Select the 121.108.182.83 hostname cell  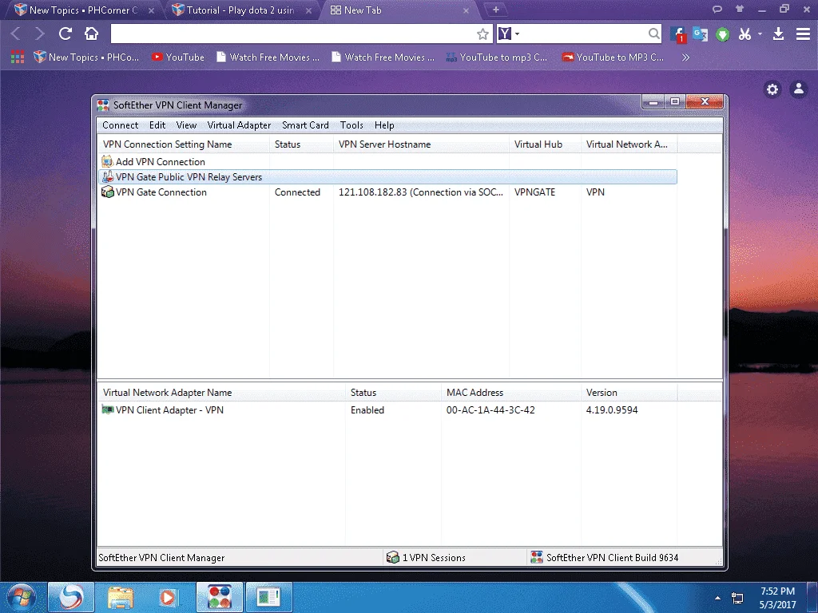pyautogui.click(x=420, y=192)
